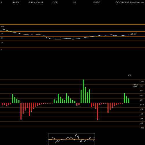This screenshot has height=145, width=145.
Task: Click the (5,5 parameter text in header
Action: (x=75, y=2)
